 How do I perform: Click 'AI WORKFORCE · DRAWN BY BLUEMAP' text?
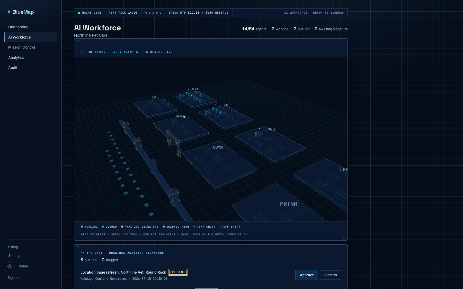coord(314,13)
